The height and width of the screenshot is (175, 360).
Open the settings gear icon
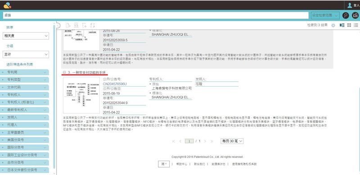coord(333,26)
